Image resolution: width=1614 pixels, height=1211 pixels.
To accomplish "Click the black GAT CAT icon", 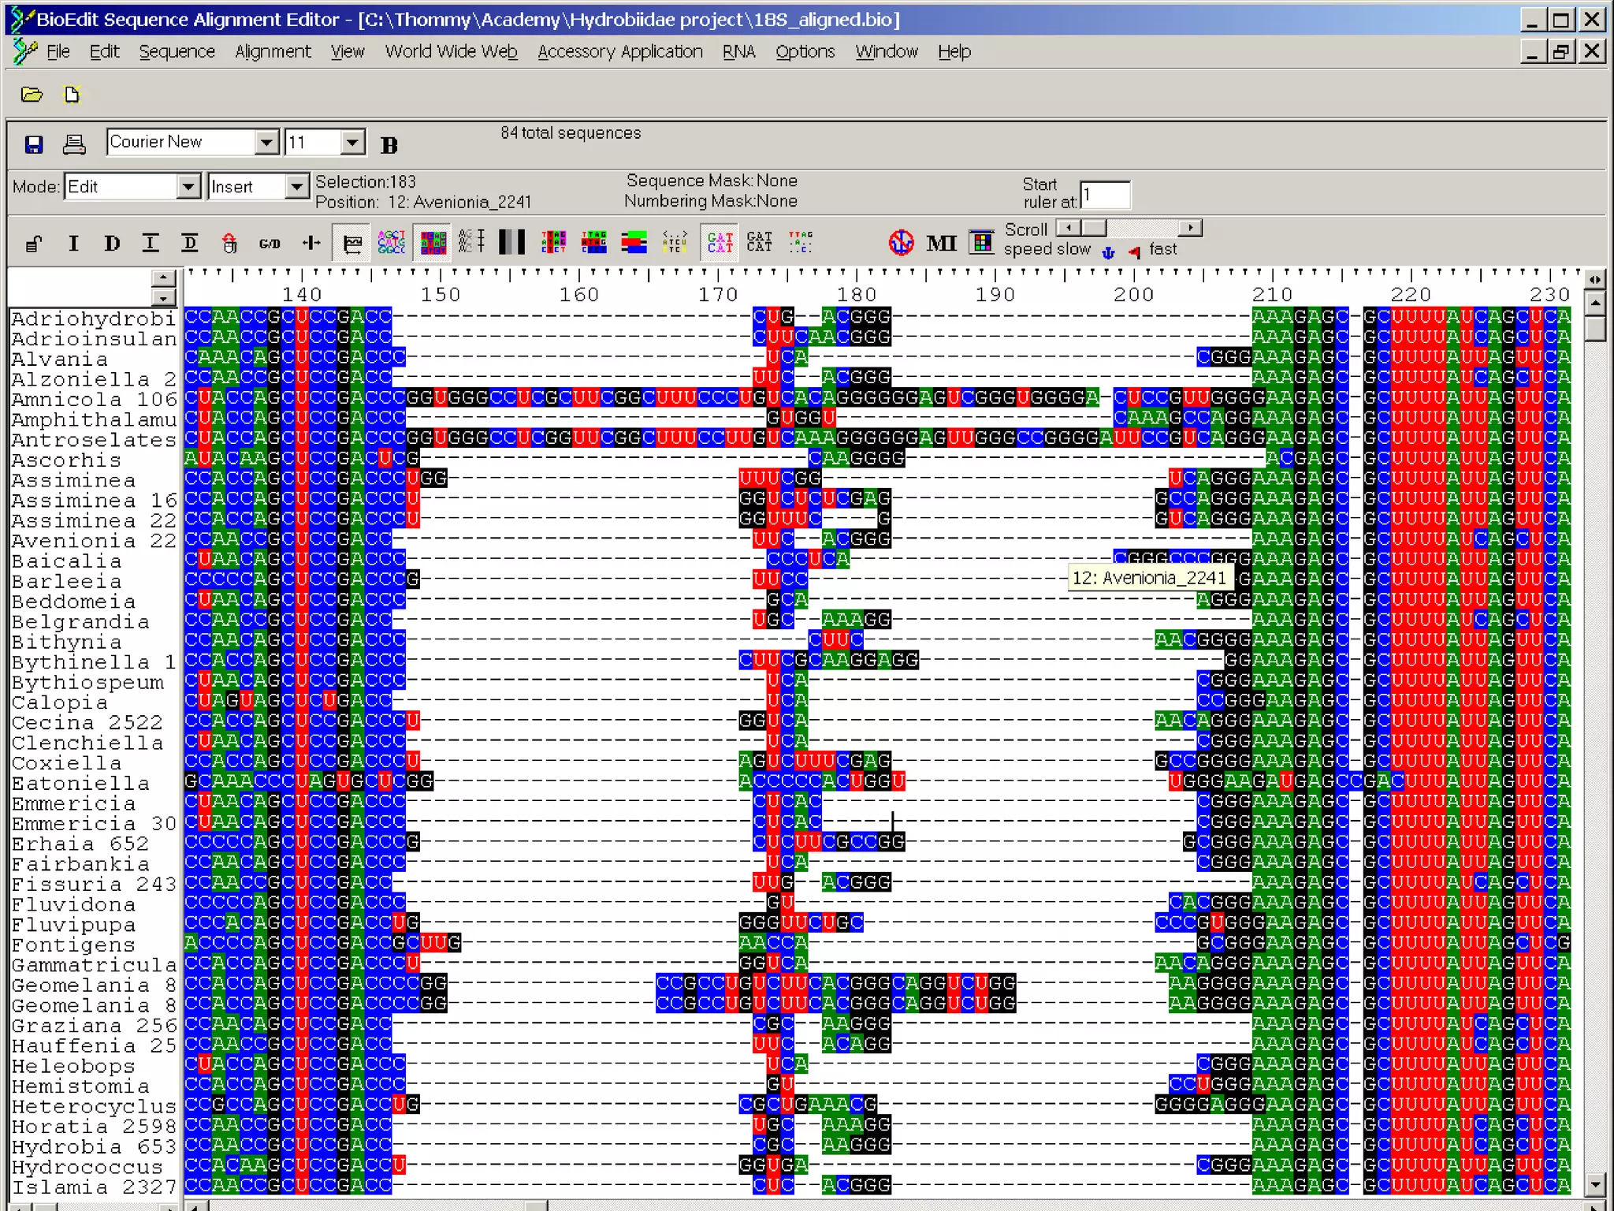I will click(760, 241).
